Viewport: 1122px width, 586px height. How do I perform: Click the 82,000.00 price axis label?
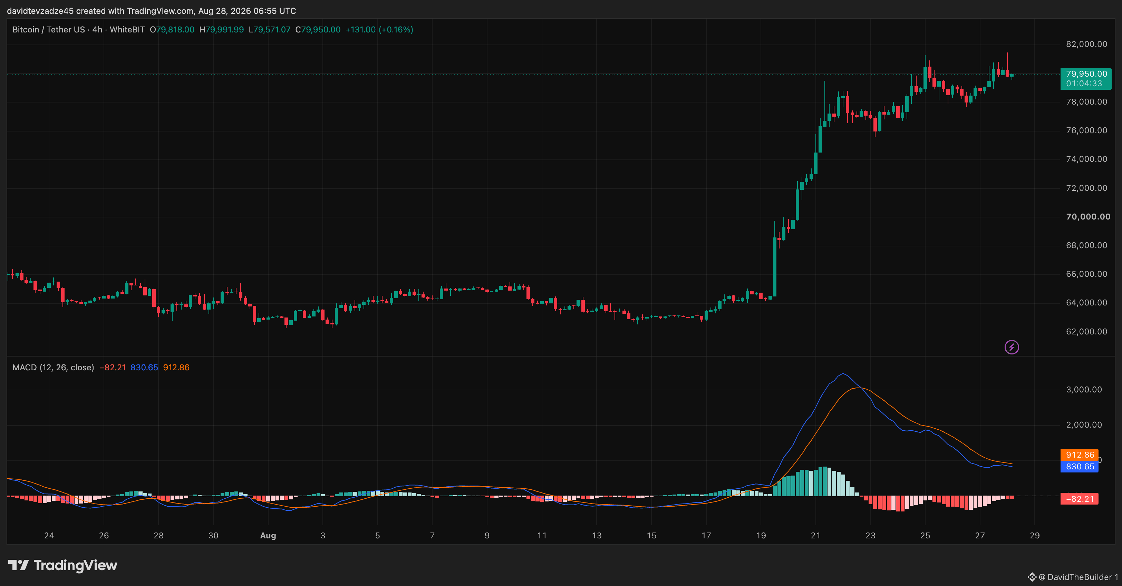coord(1086,44)
